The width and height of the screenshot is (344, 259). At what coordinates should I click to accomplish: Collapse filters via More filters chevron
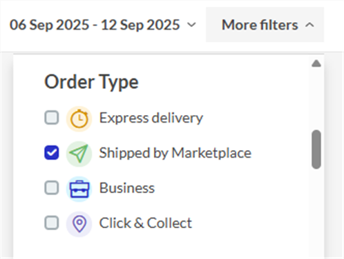(309, 25)
